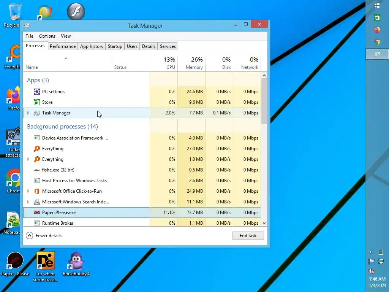
Task: Open Chrome from the taskbar
Action: click(377, 42)
